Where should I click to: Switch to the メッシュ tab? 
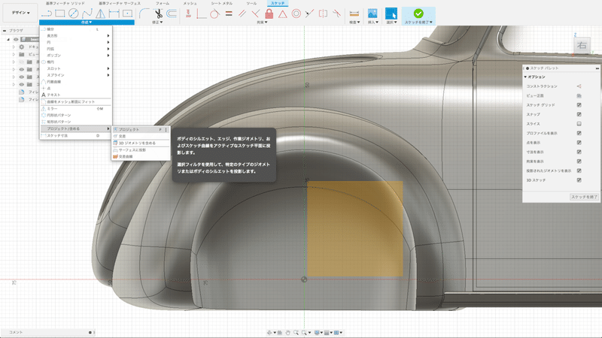pyautogui.click(x=190, y=4)
